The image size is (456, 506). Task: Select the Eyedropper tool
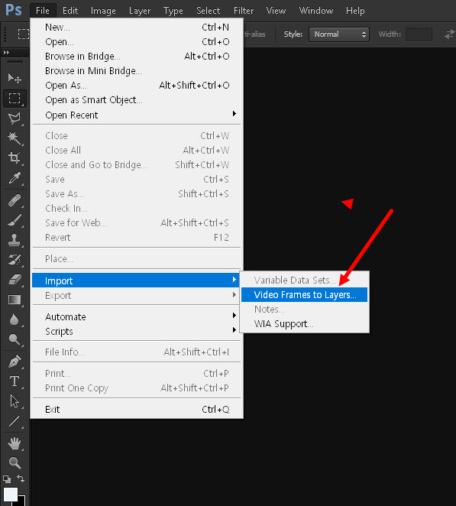click(15, 178)
